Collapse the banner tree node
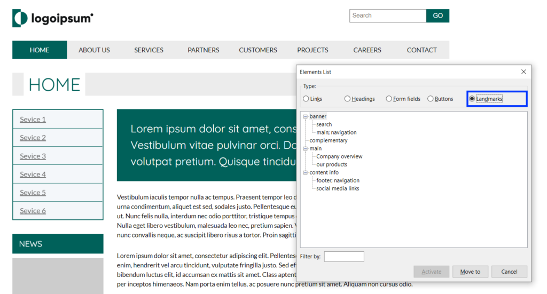This screenshot has height=294, width=547. pyautogui.click(x=305, y=117)
